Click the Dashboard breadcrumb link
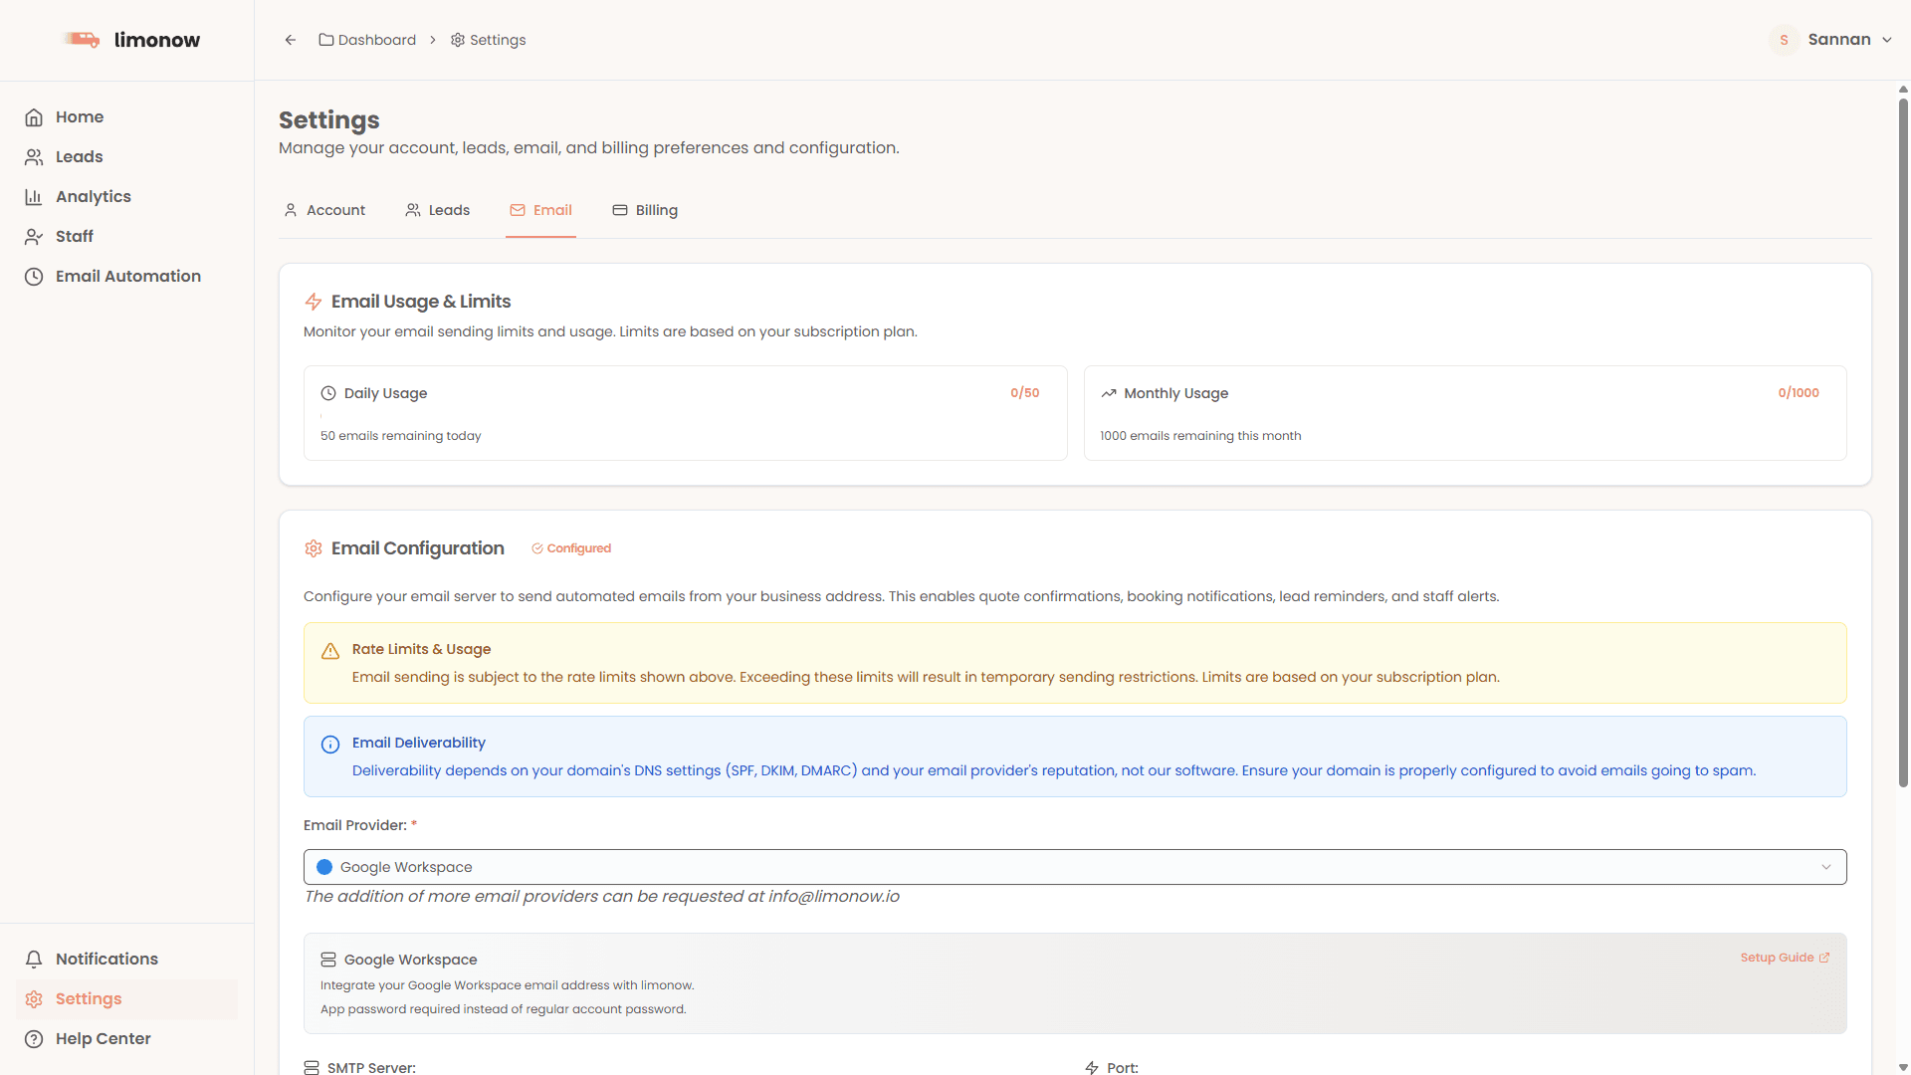The height and width of the screenshot is (1075, 1911). click(x=376, y=40)
